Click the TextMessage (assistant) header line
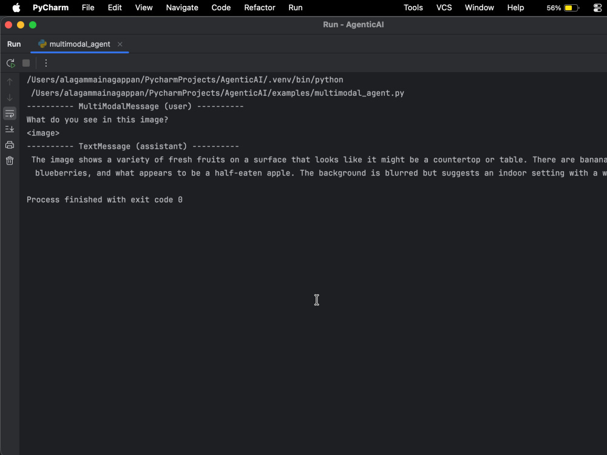607x455 pixels. click(133, 146)
